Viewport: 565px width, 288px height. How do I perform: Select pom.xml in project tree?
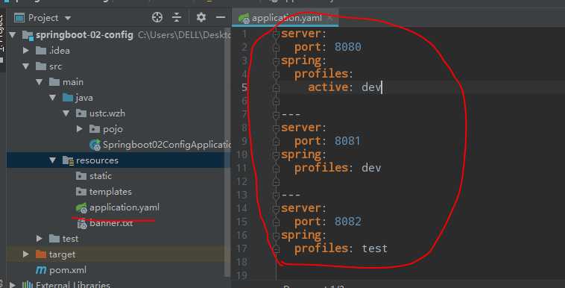(x=68, y=270)
